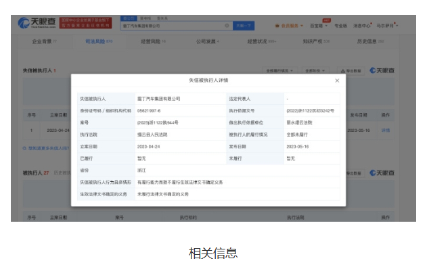
Task: Click the 天眼查 watermark in 被执行人 section
Action: point(382,173)
